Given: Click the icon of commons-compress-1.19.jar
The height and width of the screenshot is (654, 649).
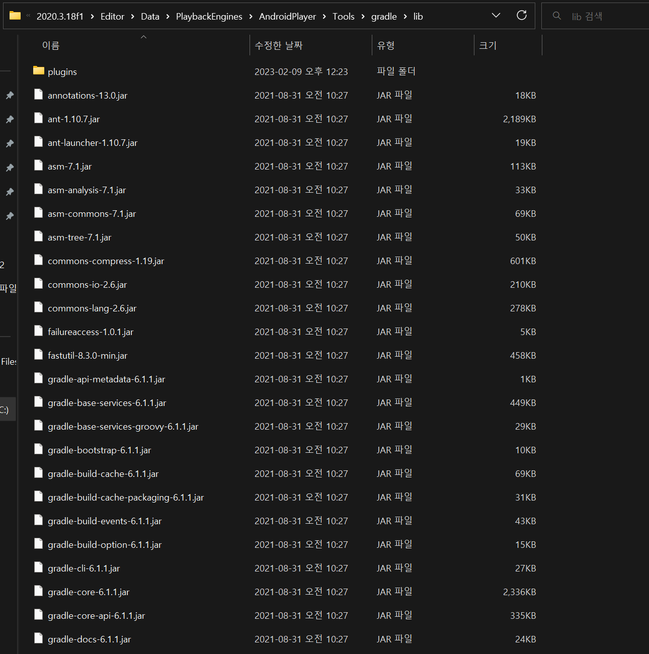Looking at the screenshot, I should 38,260.
